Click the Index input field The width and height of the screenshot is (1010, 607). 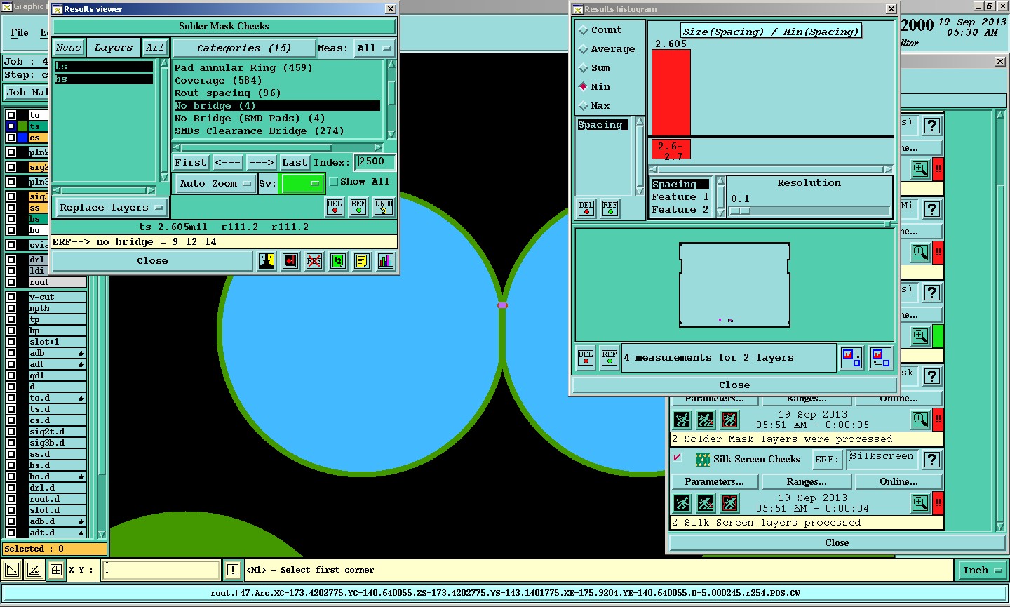coord(375,162)
